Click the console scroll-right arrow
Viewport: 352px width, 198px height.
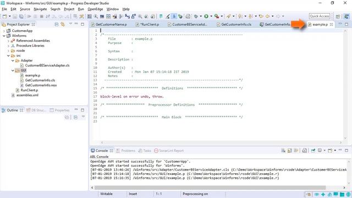click(344, 188)
